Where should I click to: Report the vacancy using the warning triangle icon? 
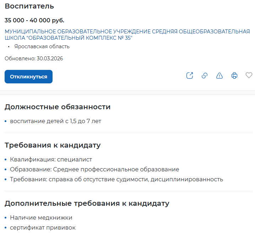coord(219,76)
